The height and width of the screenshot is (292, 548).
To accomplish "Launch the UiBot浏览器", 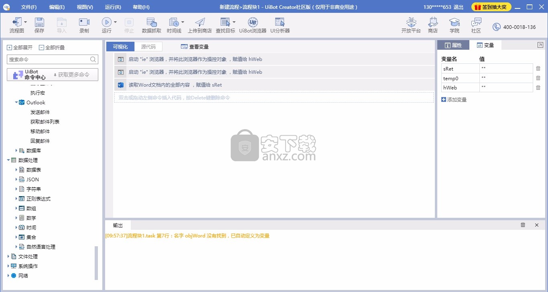I will 253,22.
